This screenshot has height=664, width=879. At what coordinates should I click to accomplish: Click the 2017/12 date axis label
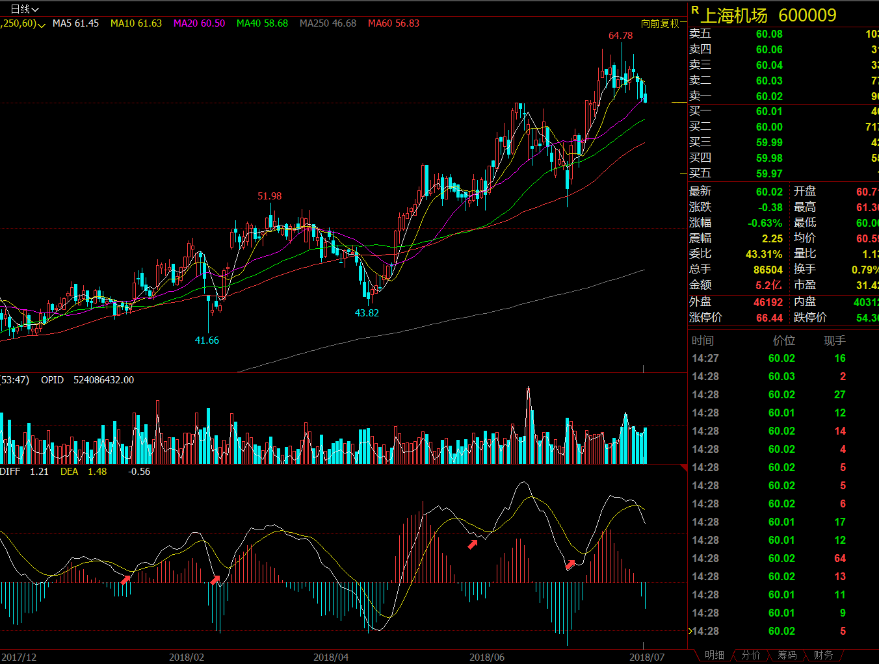coord(18,657)
